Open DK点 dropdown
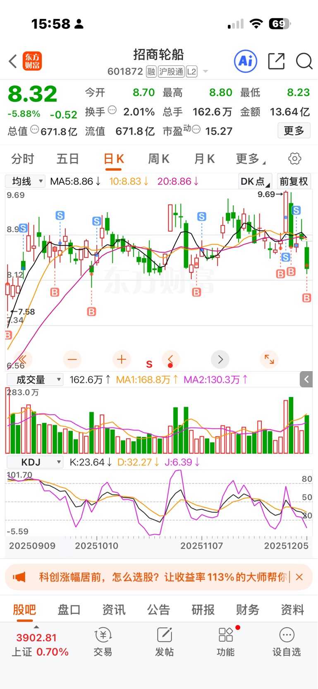 tap(255, 181)
